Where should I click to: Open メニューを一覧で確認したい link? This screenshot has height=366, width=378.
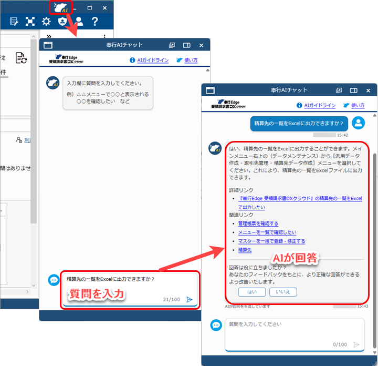click(267, 232)
